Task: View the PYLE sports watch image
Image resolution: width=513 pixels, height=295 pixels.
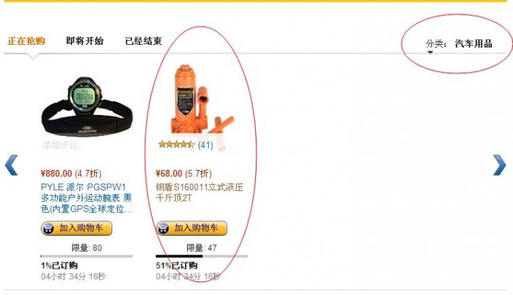Action: point(87,106)
